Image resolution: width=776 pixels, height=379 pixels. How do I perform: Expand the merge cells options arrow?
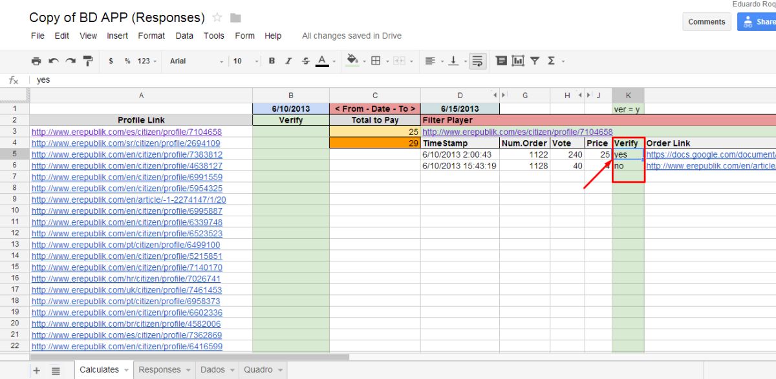pyautogui.click(x=411, y=61)
